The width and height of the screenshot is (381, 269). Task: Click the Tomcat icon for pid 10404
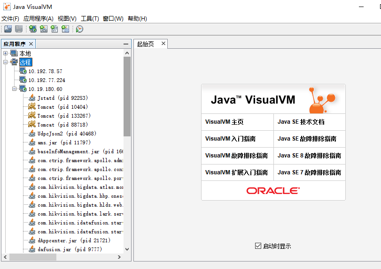coord(32,107)
